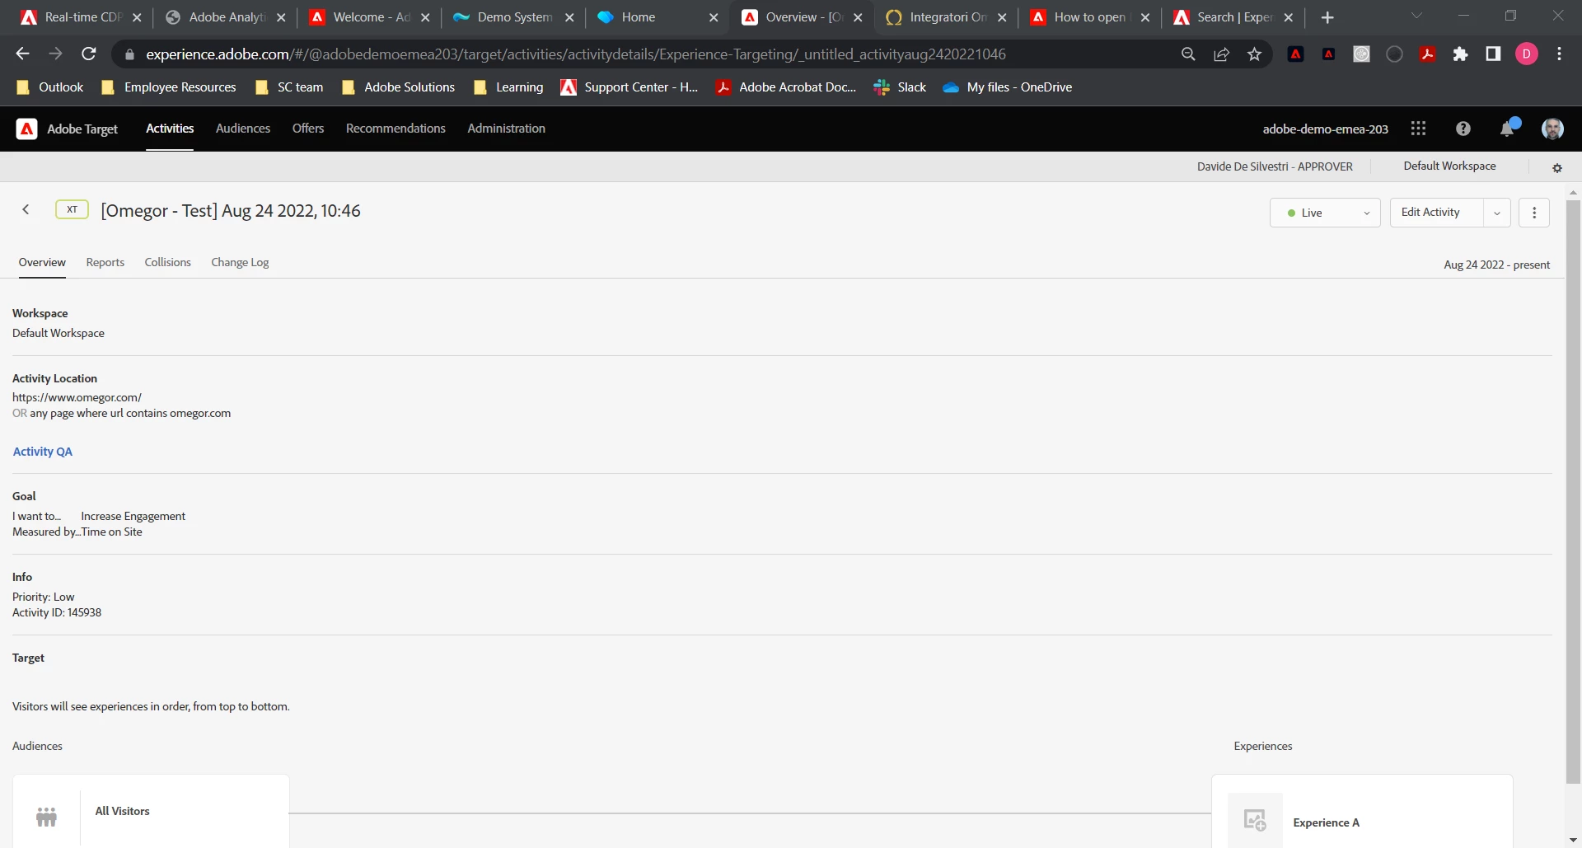Bookmark this page with star icon

1255,54
